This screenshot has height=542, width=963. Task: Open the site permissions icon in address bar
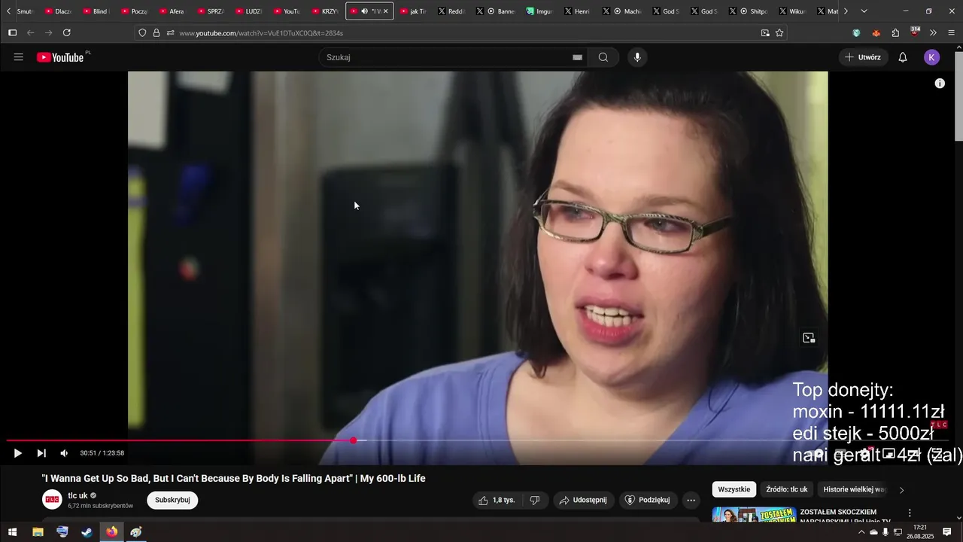pyautogui.click(x=171, y=33)
